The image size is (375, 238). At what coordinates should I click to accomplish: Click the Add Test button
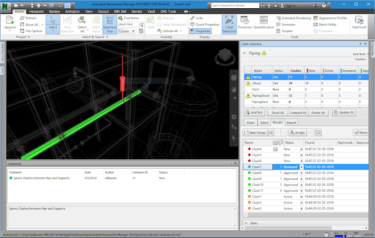click(254, 113)
